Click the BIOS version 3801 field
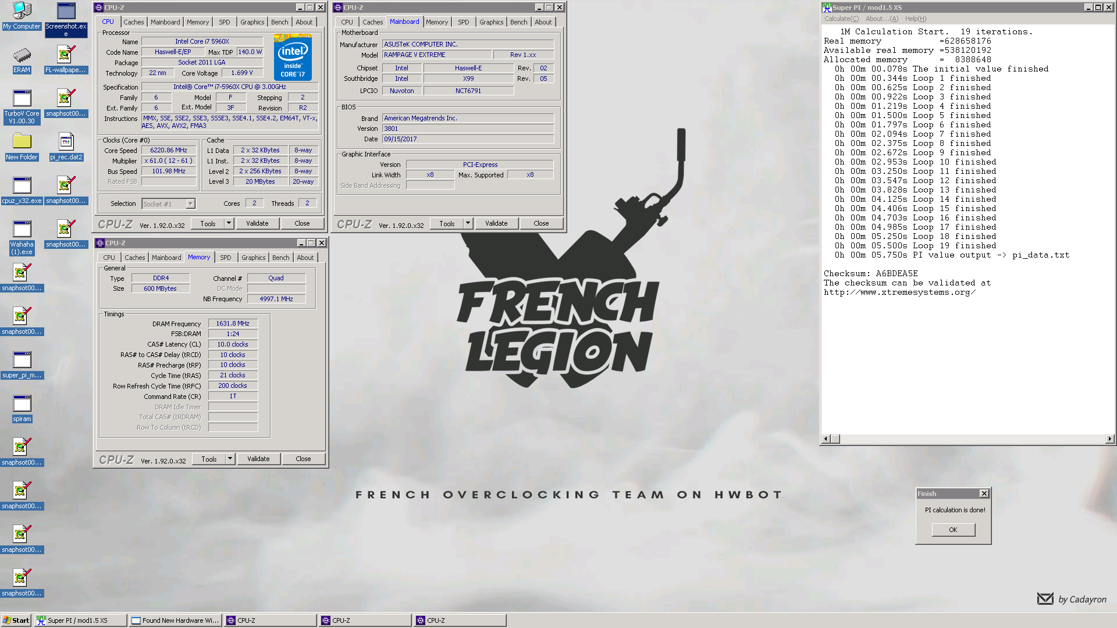Screen dimensions: 1117x628 [x=468, y=129]
